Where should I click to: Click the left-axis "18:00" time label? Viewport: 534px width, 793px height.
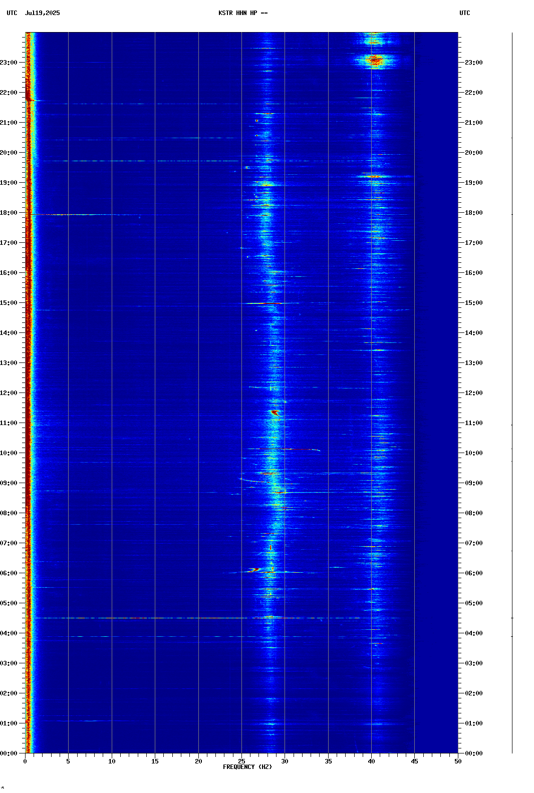(x=9, y=213)
